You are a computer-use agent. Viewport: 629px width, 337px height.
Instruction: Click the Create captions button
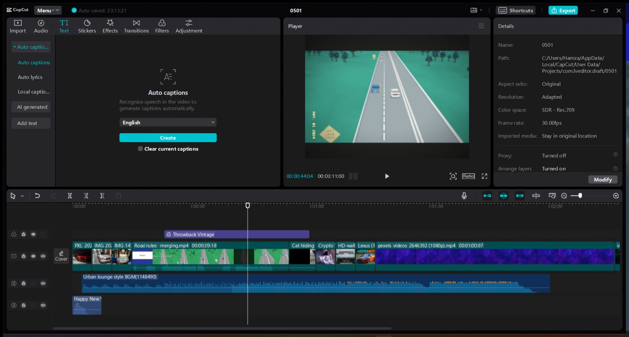pos(168,138)
